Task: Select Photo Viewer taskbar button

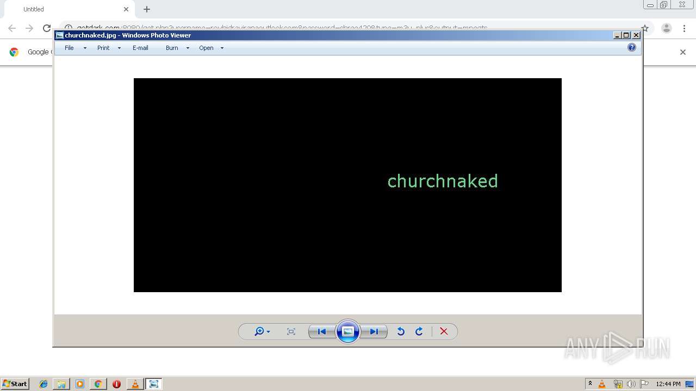Action: pyautogui.click(x=154, y=384)
